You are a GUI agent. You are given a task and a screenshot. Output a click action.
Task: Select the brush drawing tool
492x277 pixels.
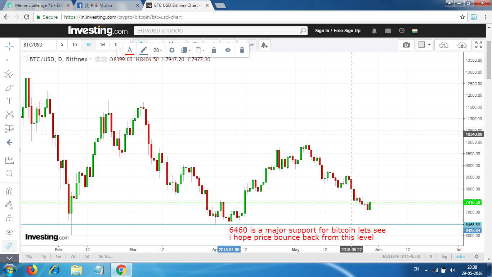pyautogui.click(x=9, y=87)
